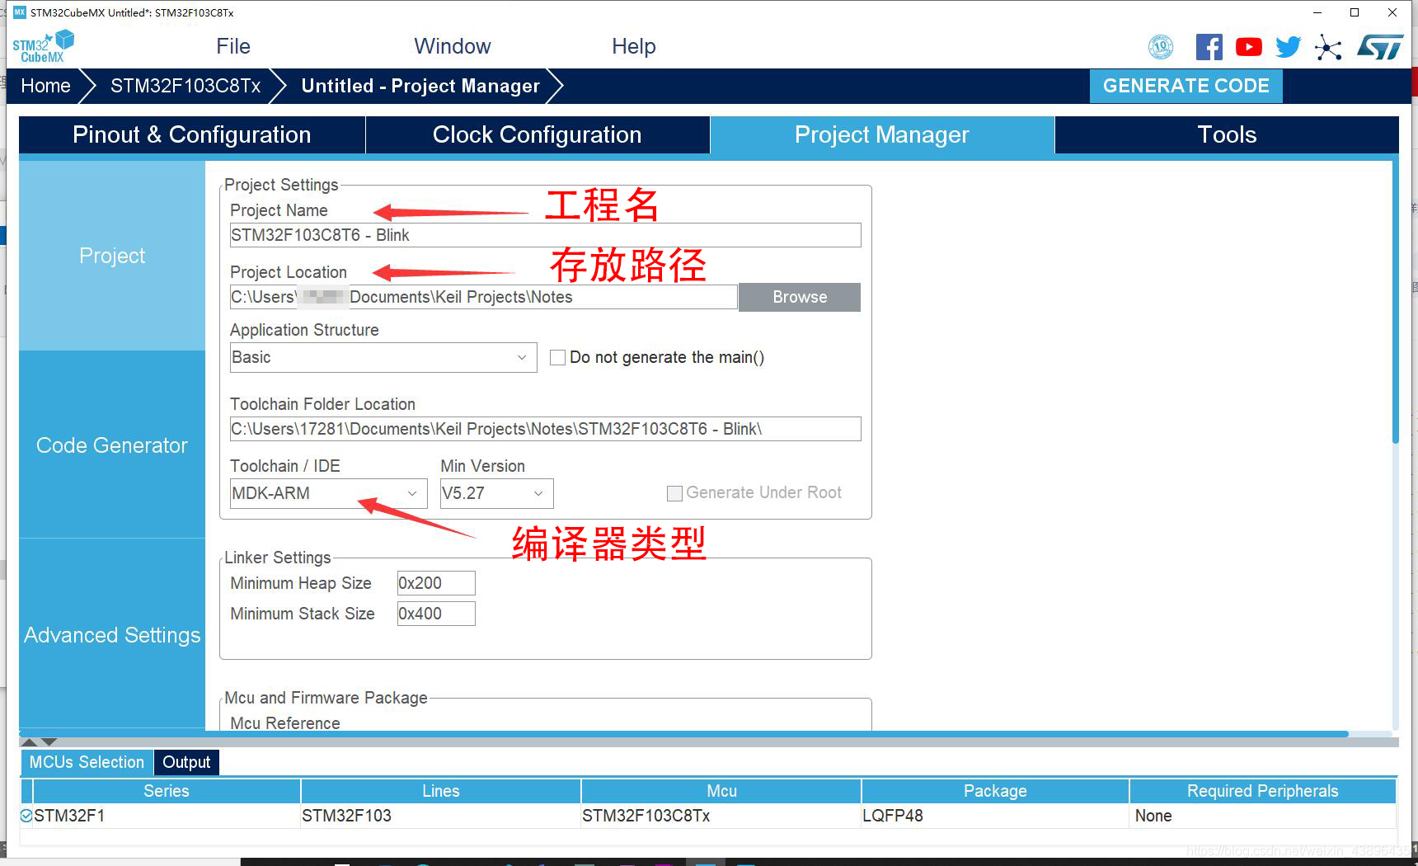Click the STM32CubeMX logo icon
The height and width of the screenshot is (866, 1418).
(43, 46)
